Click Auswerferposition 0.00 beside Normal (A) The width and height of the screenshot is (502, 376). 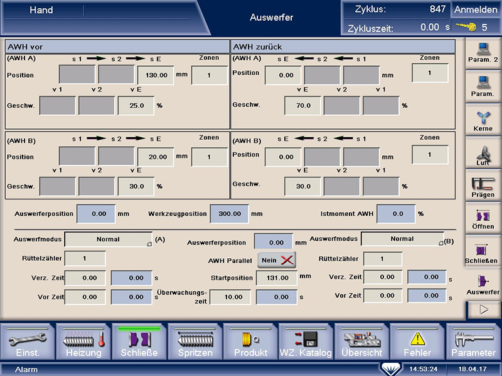274,242
